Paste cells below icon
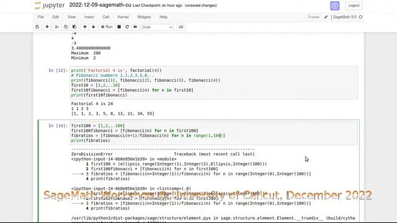The image size is (397, 223). pos(74,27)
